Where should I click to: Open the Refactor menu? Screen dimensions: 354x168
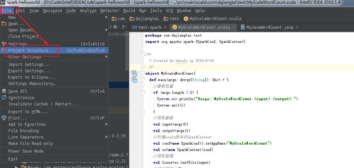coord(110,11)
